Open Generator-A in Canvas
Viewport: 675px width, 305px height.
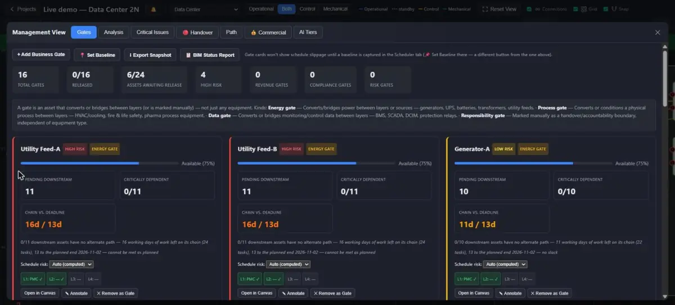(474, 293)
